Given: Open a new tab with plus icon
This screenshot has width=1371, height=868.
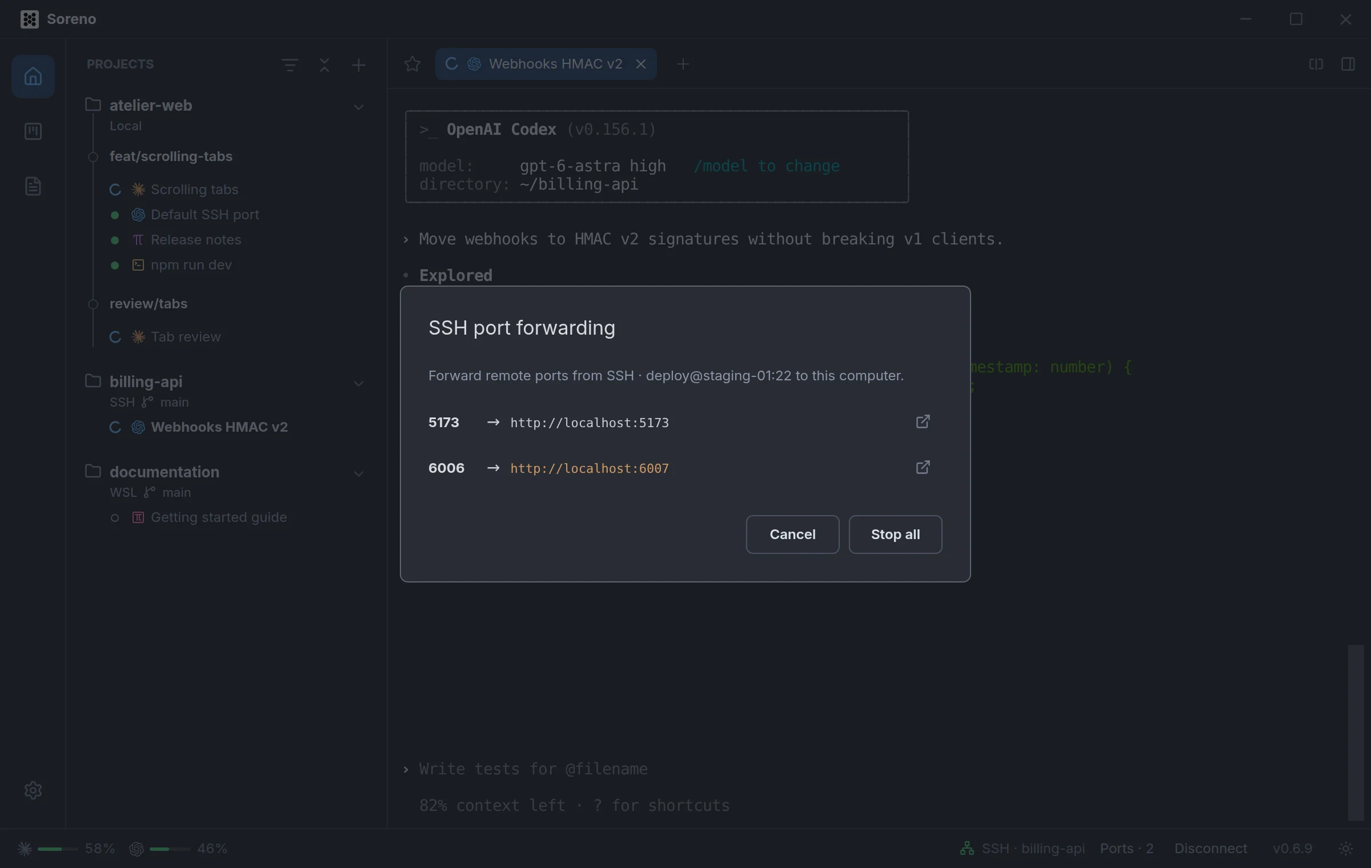Looking at the screenshot, I should tap(683, 64).
